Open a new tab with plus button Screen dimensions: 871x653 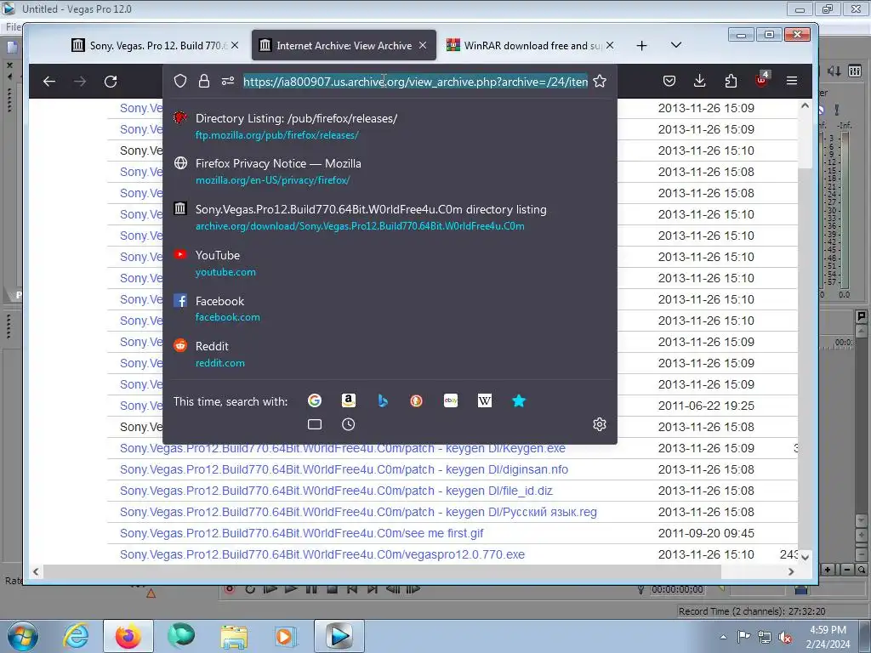click(641, 46)
